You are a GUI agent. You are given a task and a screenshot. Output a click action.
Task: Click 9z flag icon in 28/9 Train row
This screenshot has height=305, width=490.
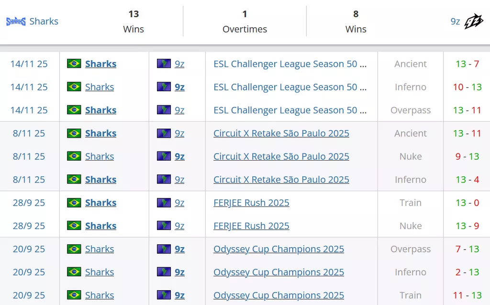pos(164,203)
